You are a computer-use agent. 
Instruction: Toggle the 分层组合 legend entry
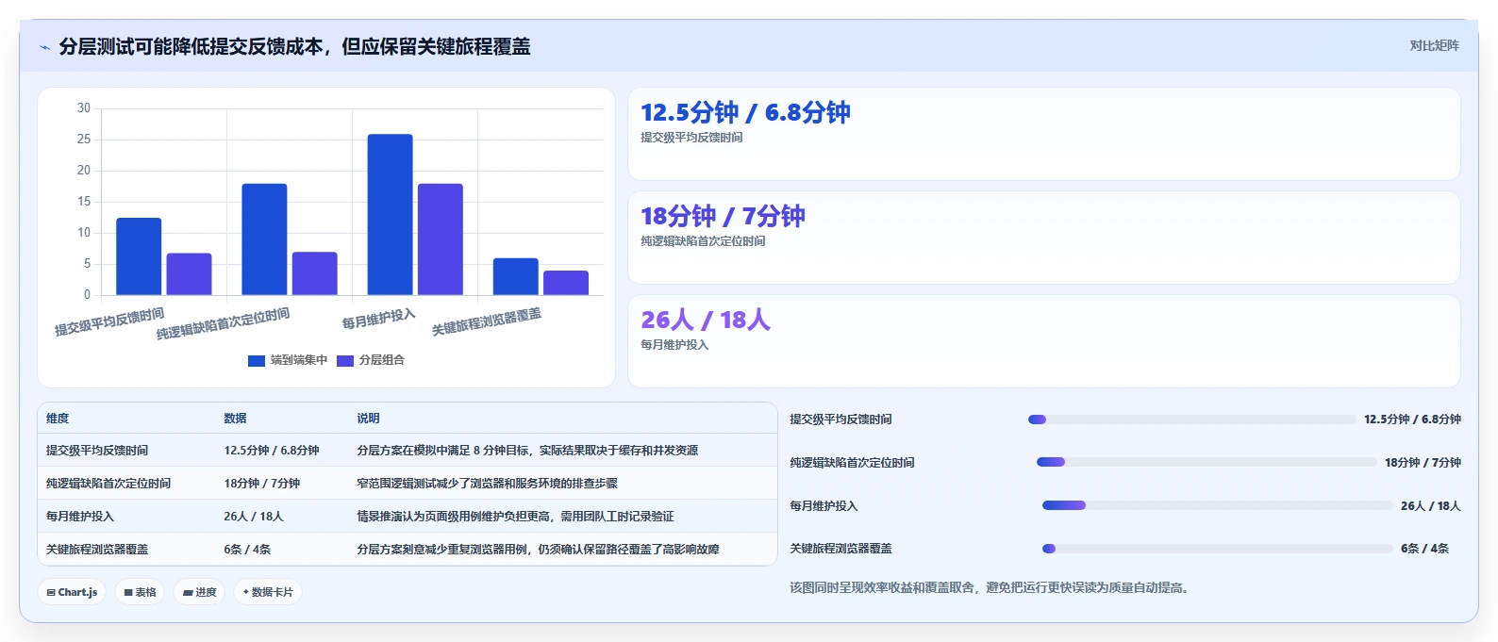tap(371, 360)
